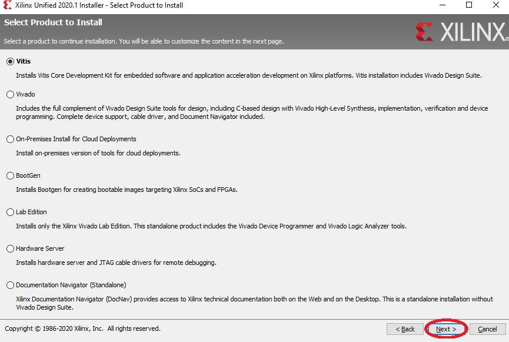509x342 pixels.
Task: Click the Hardware Server label
Action: point(40,249)
